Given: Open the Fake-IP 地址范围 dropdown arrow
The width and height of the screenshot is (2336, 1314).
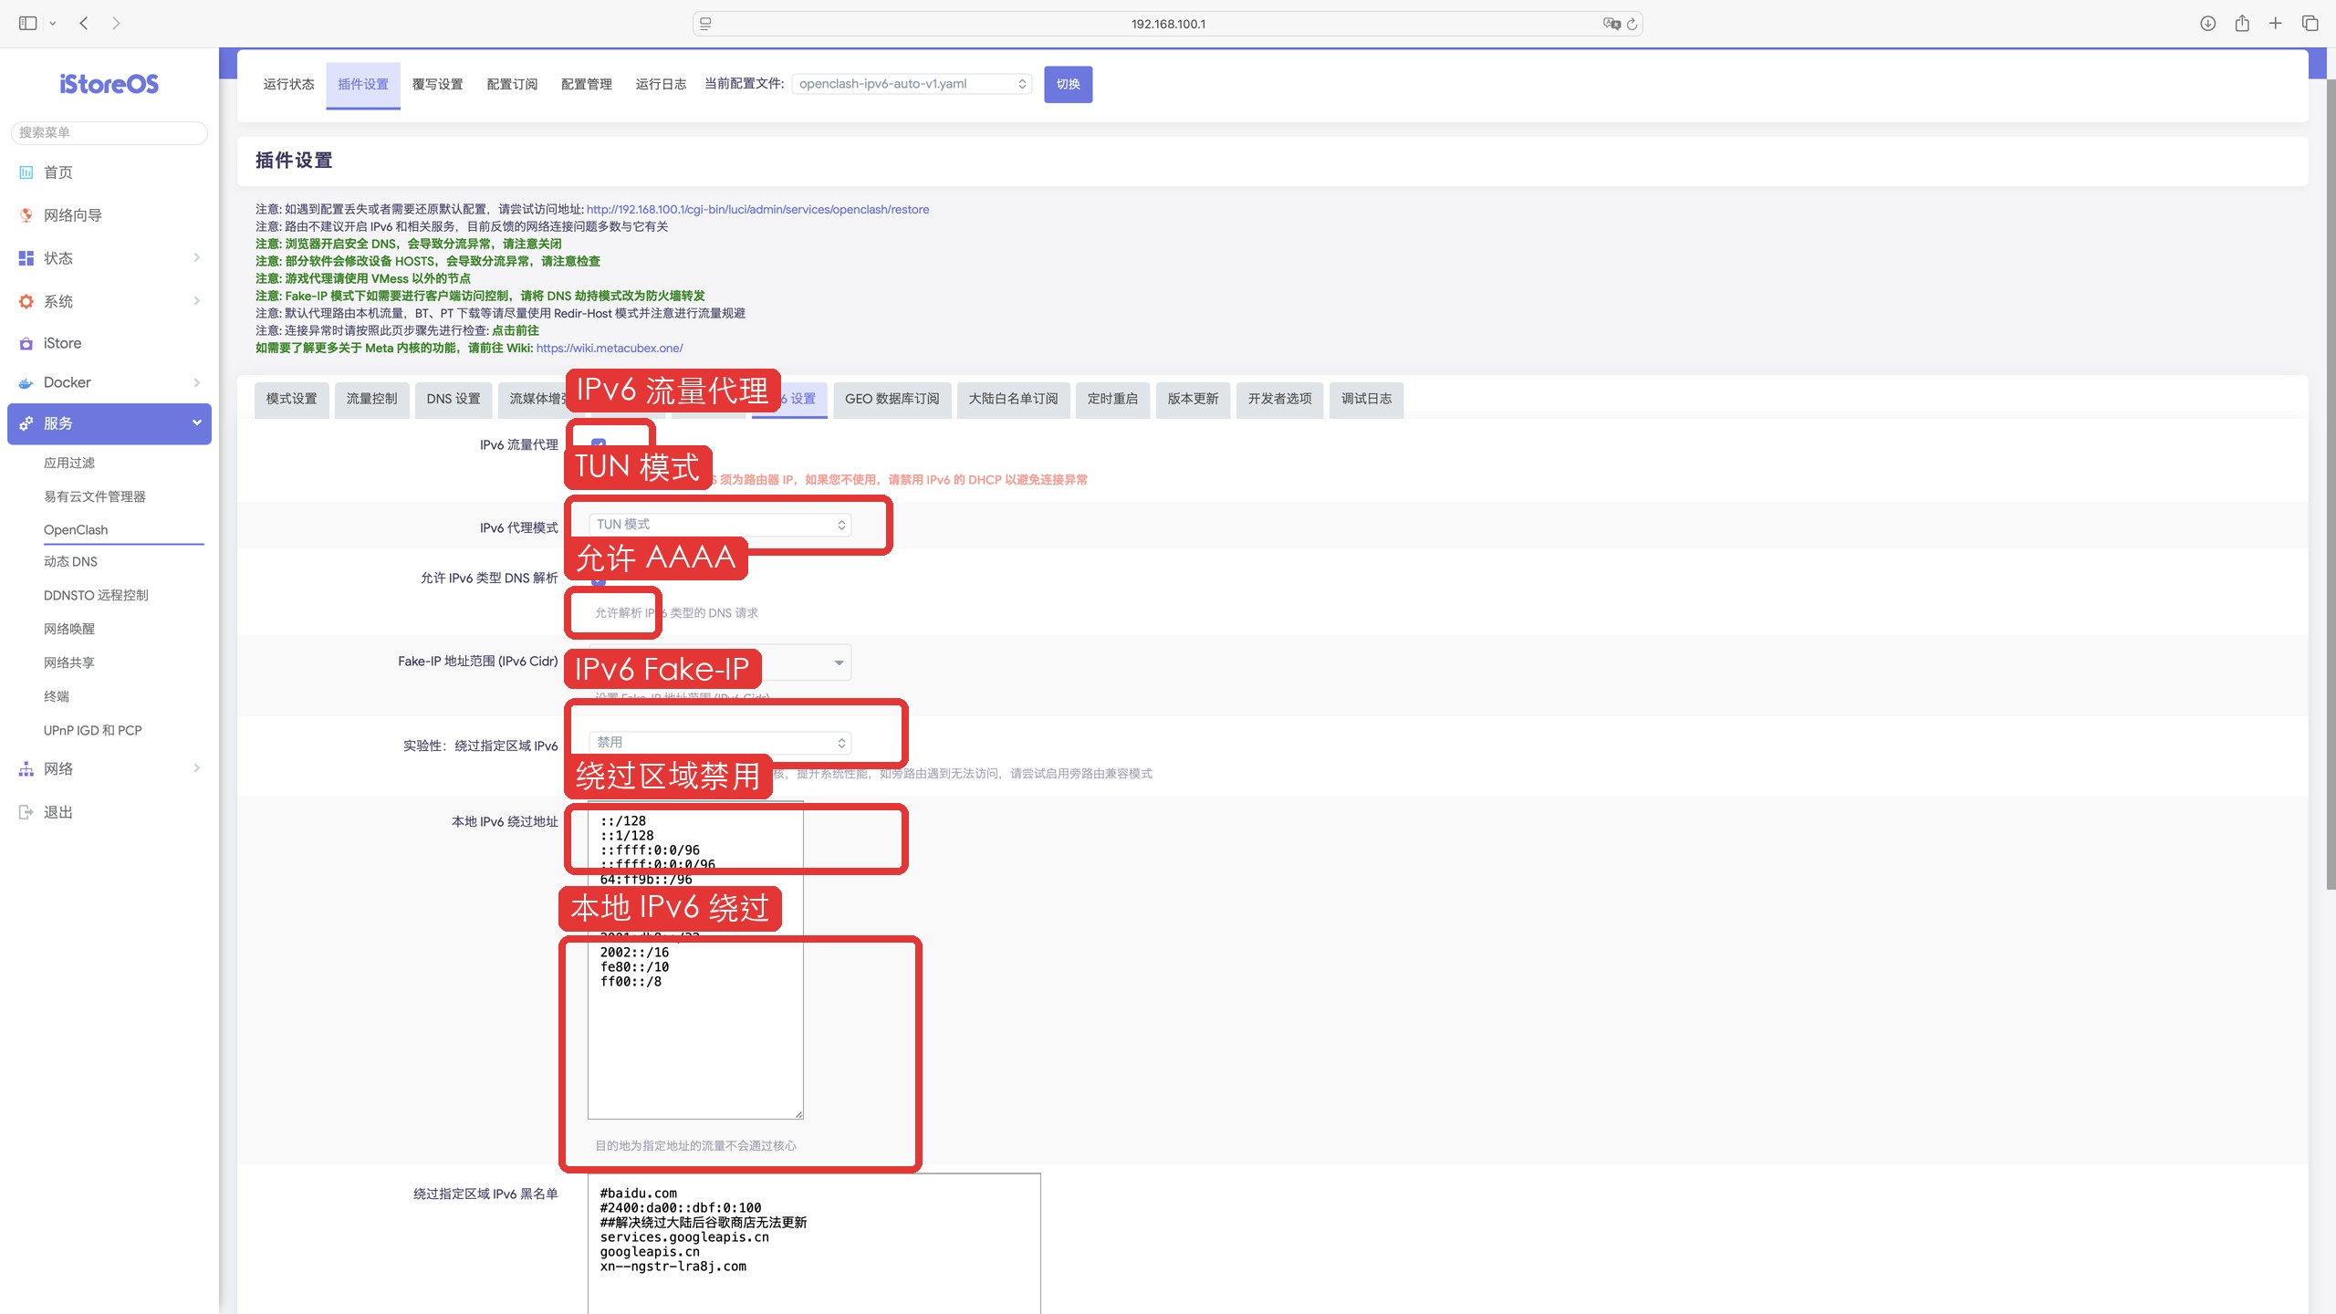Looking at the screenshot, I should 839,663.
